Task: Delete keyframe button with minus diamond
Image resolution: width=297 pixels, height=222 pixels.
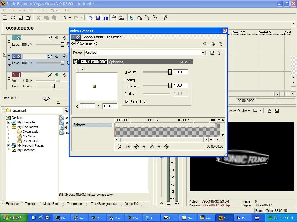Action: [x=166, y=146]
